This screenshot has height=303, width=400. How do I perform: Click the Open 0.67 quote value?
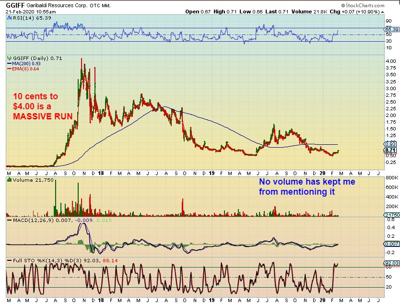pyautogui.click(x=198, y=12)
